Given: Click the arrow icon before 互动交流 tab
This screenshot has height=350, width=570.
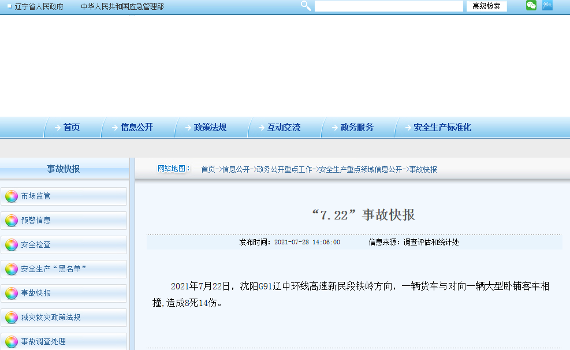Looking at the screenshot, I should tap(262, 128).
